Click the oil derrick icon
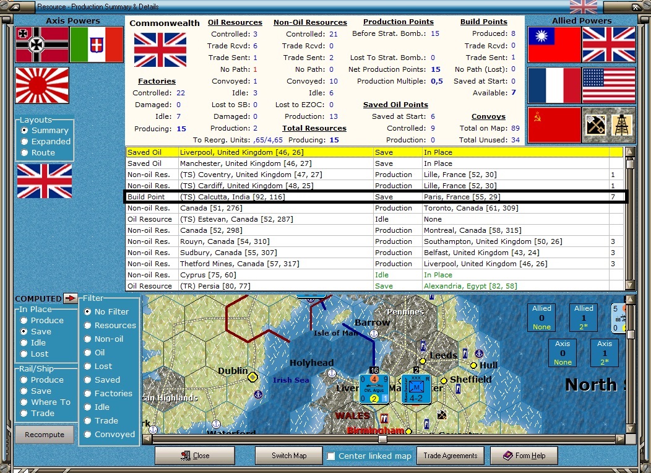Image resolution: width=651 pixels, height=473 pixels. [x=622, y=124]
